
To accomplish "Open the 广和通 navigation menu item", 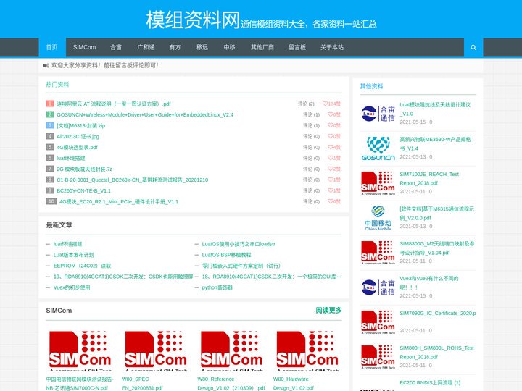I will coord(146,48).
